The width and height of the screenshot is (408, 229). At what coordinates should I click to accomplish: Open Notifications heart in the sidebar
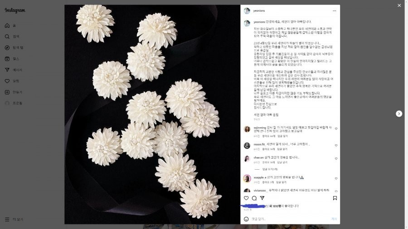coord(7,81)
